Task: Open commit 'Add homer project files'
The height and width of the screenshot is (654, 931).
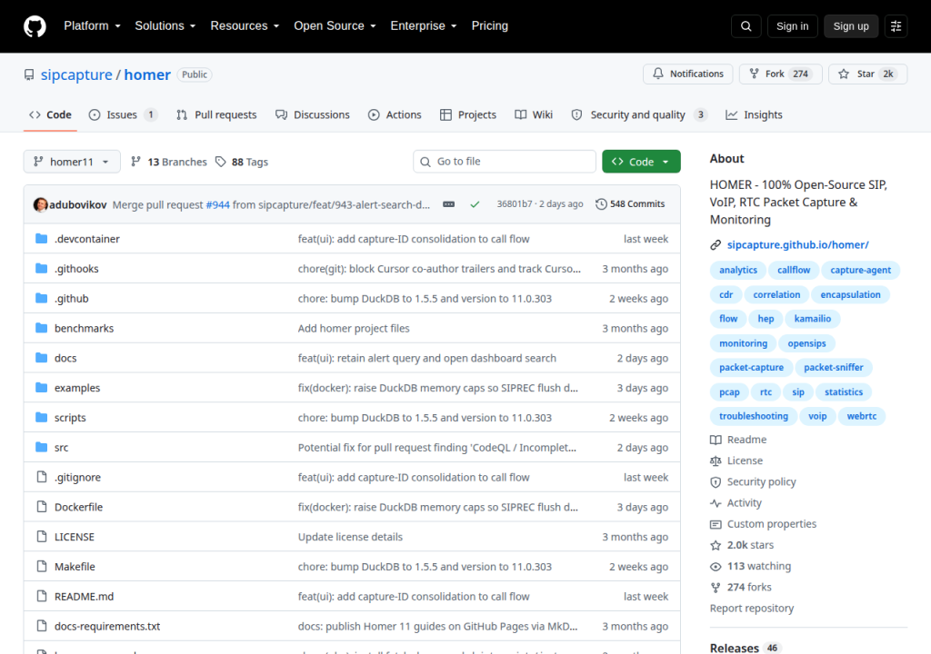Action: (x=354, y=328)
